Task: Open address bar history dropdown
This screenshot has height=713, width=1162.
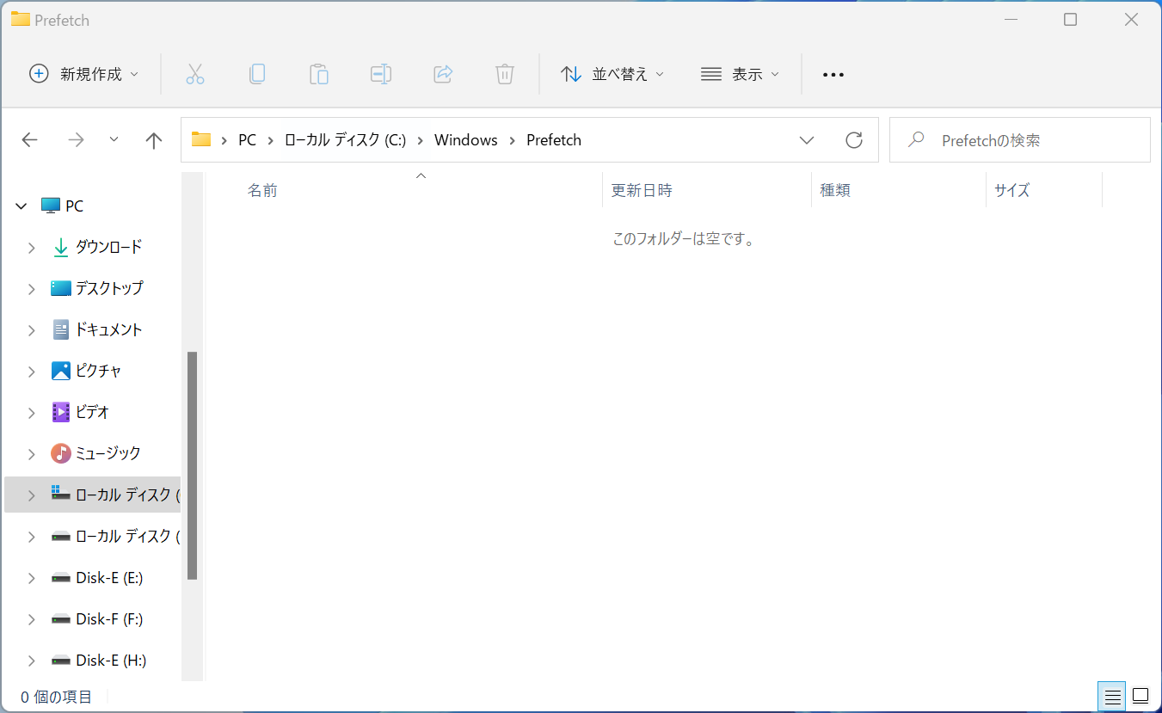Action: [807, 140]
